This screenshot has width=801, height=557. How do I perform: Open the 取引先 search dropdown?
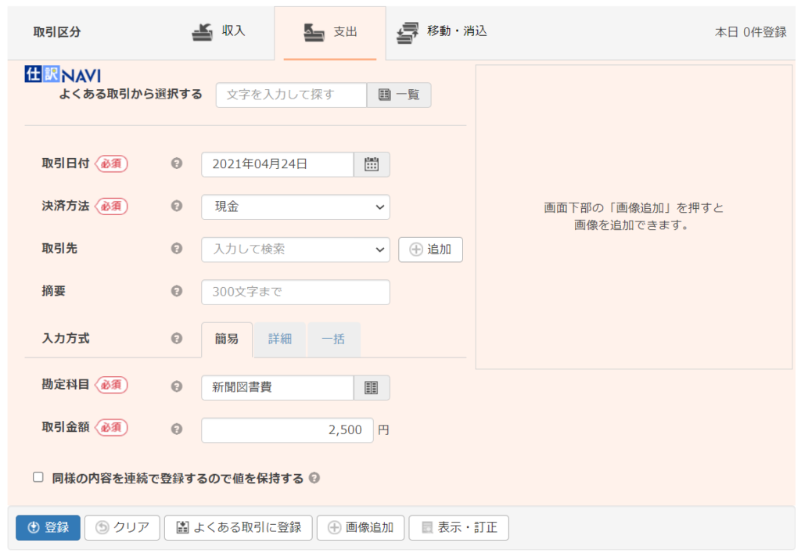[x=295, y=250]
